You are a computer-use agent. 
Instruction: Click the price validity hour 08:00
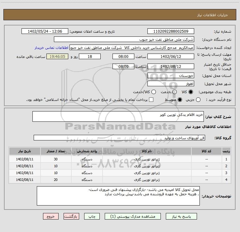point(123,66)
